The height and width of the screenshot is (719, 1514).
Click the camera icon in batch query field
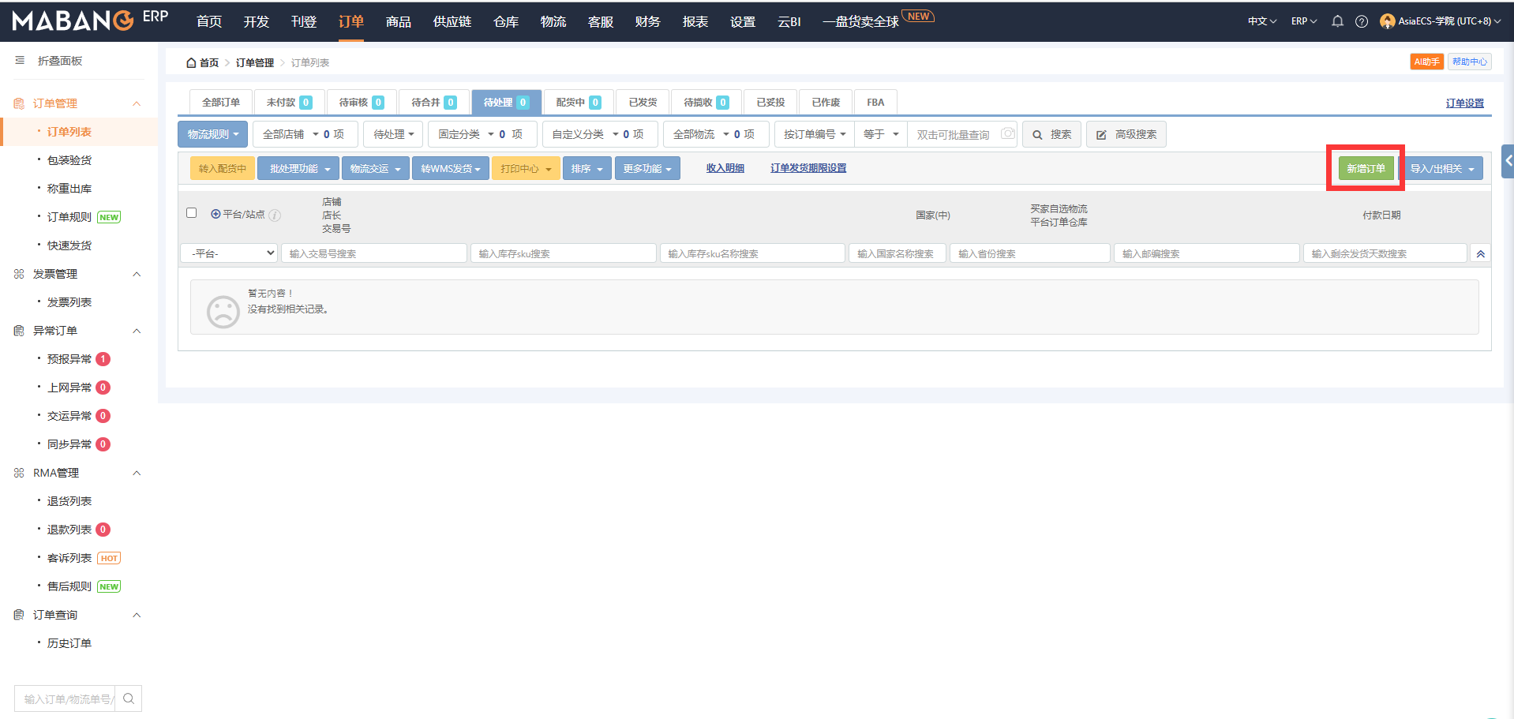point(1008,134)
